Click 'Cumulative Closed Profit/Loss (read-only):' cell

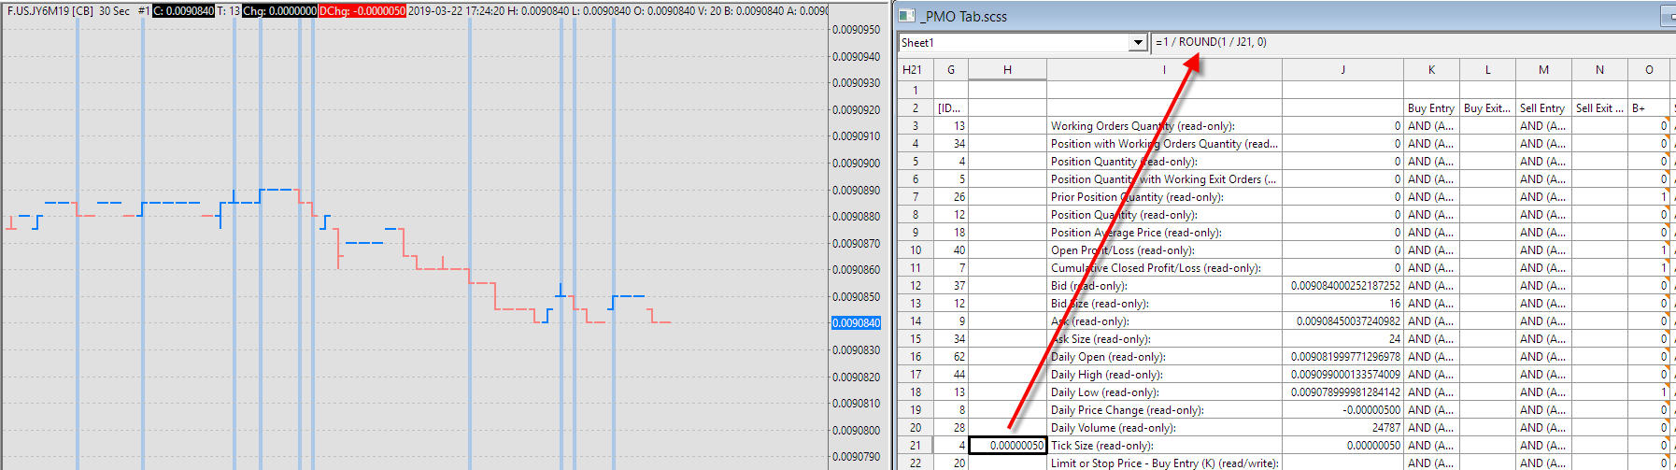click(1164, 268)
